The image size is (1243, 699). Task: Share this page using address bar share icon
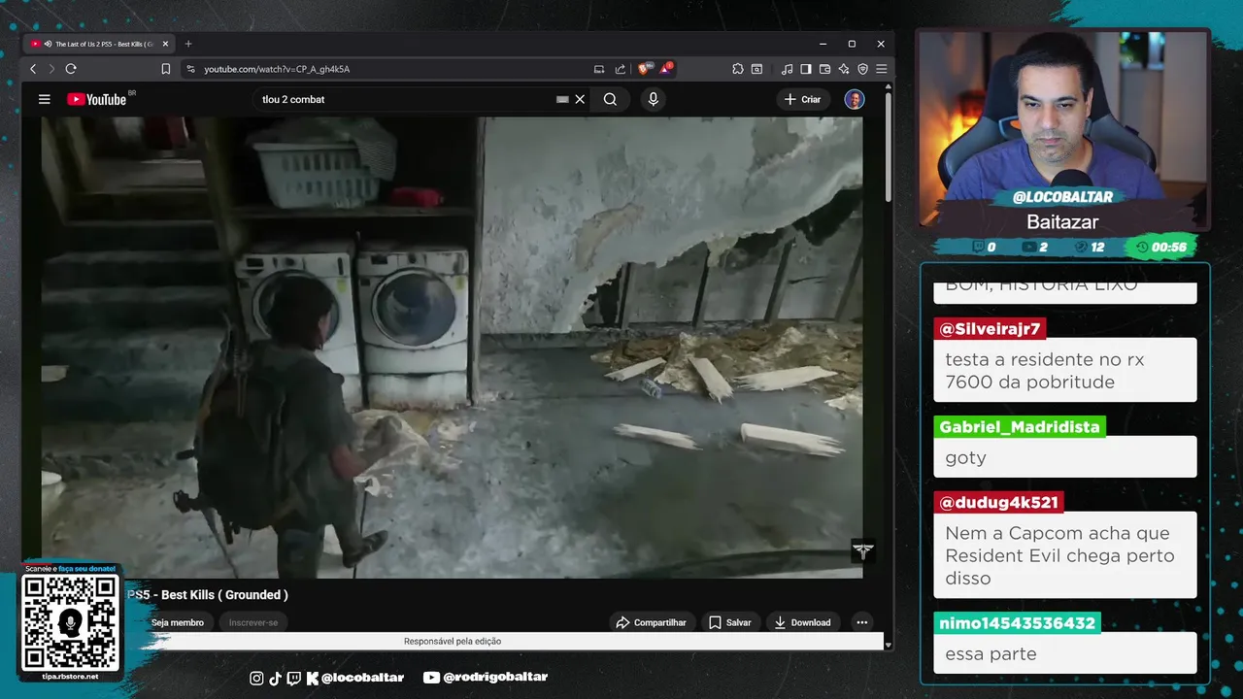coord(621,69)
